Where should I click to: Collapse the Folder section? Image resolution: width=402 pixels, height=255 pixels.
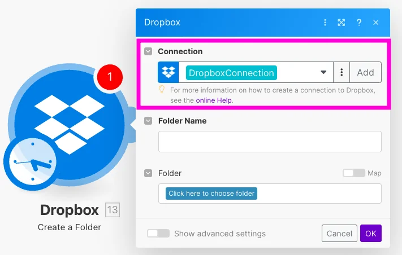tap(148, 173)
